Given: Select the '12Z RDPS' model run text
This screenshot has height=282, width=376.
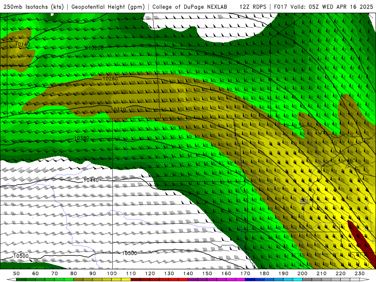Looking at the screenshot, I should click(x=253, y=7).
